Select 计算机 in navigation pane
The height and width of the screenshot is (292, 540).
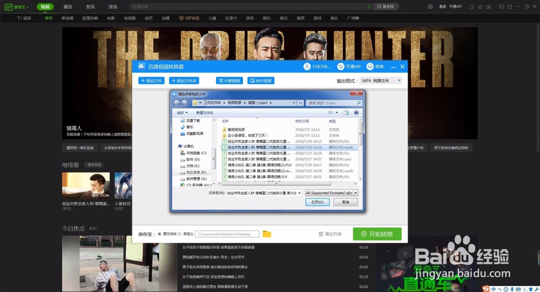click(x=186, y=146)
